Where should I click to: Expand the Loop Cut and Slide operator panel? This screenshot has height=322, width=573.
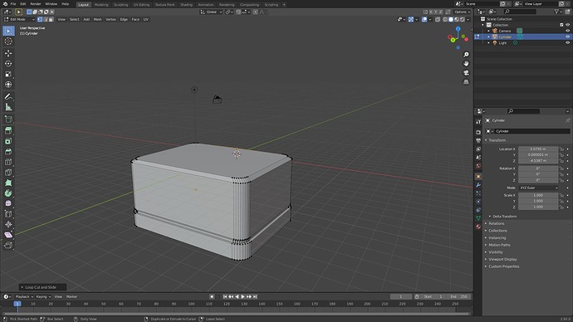point(42,287)
